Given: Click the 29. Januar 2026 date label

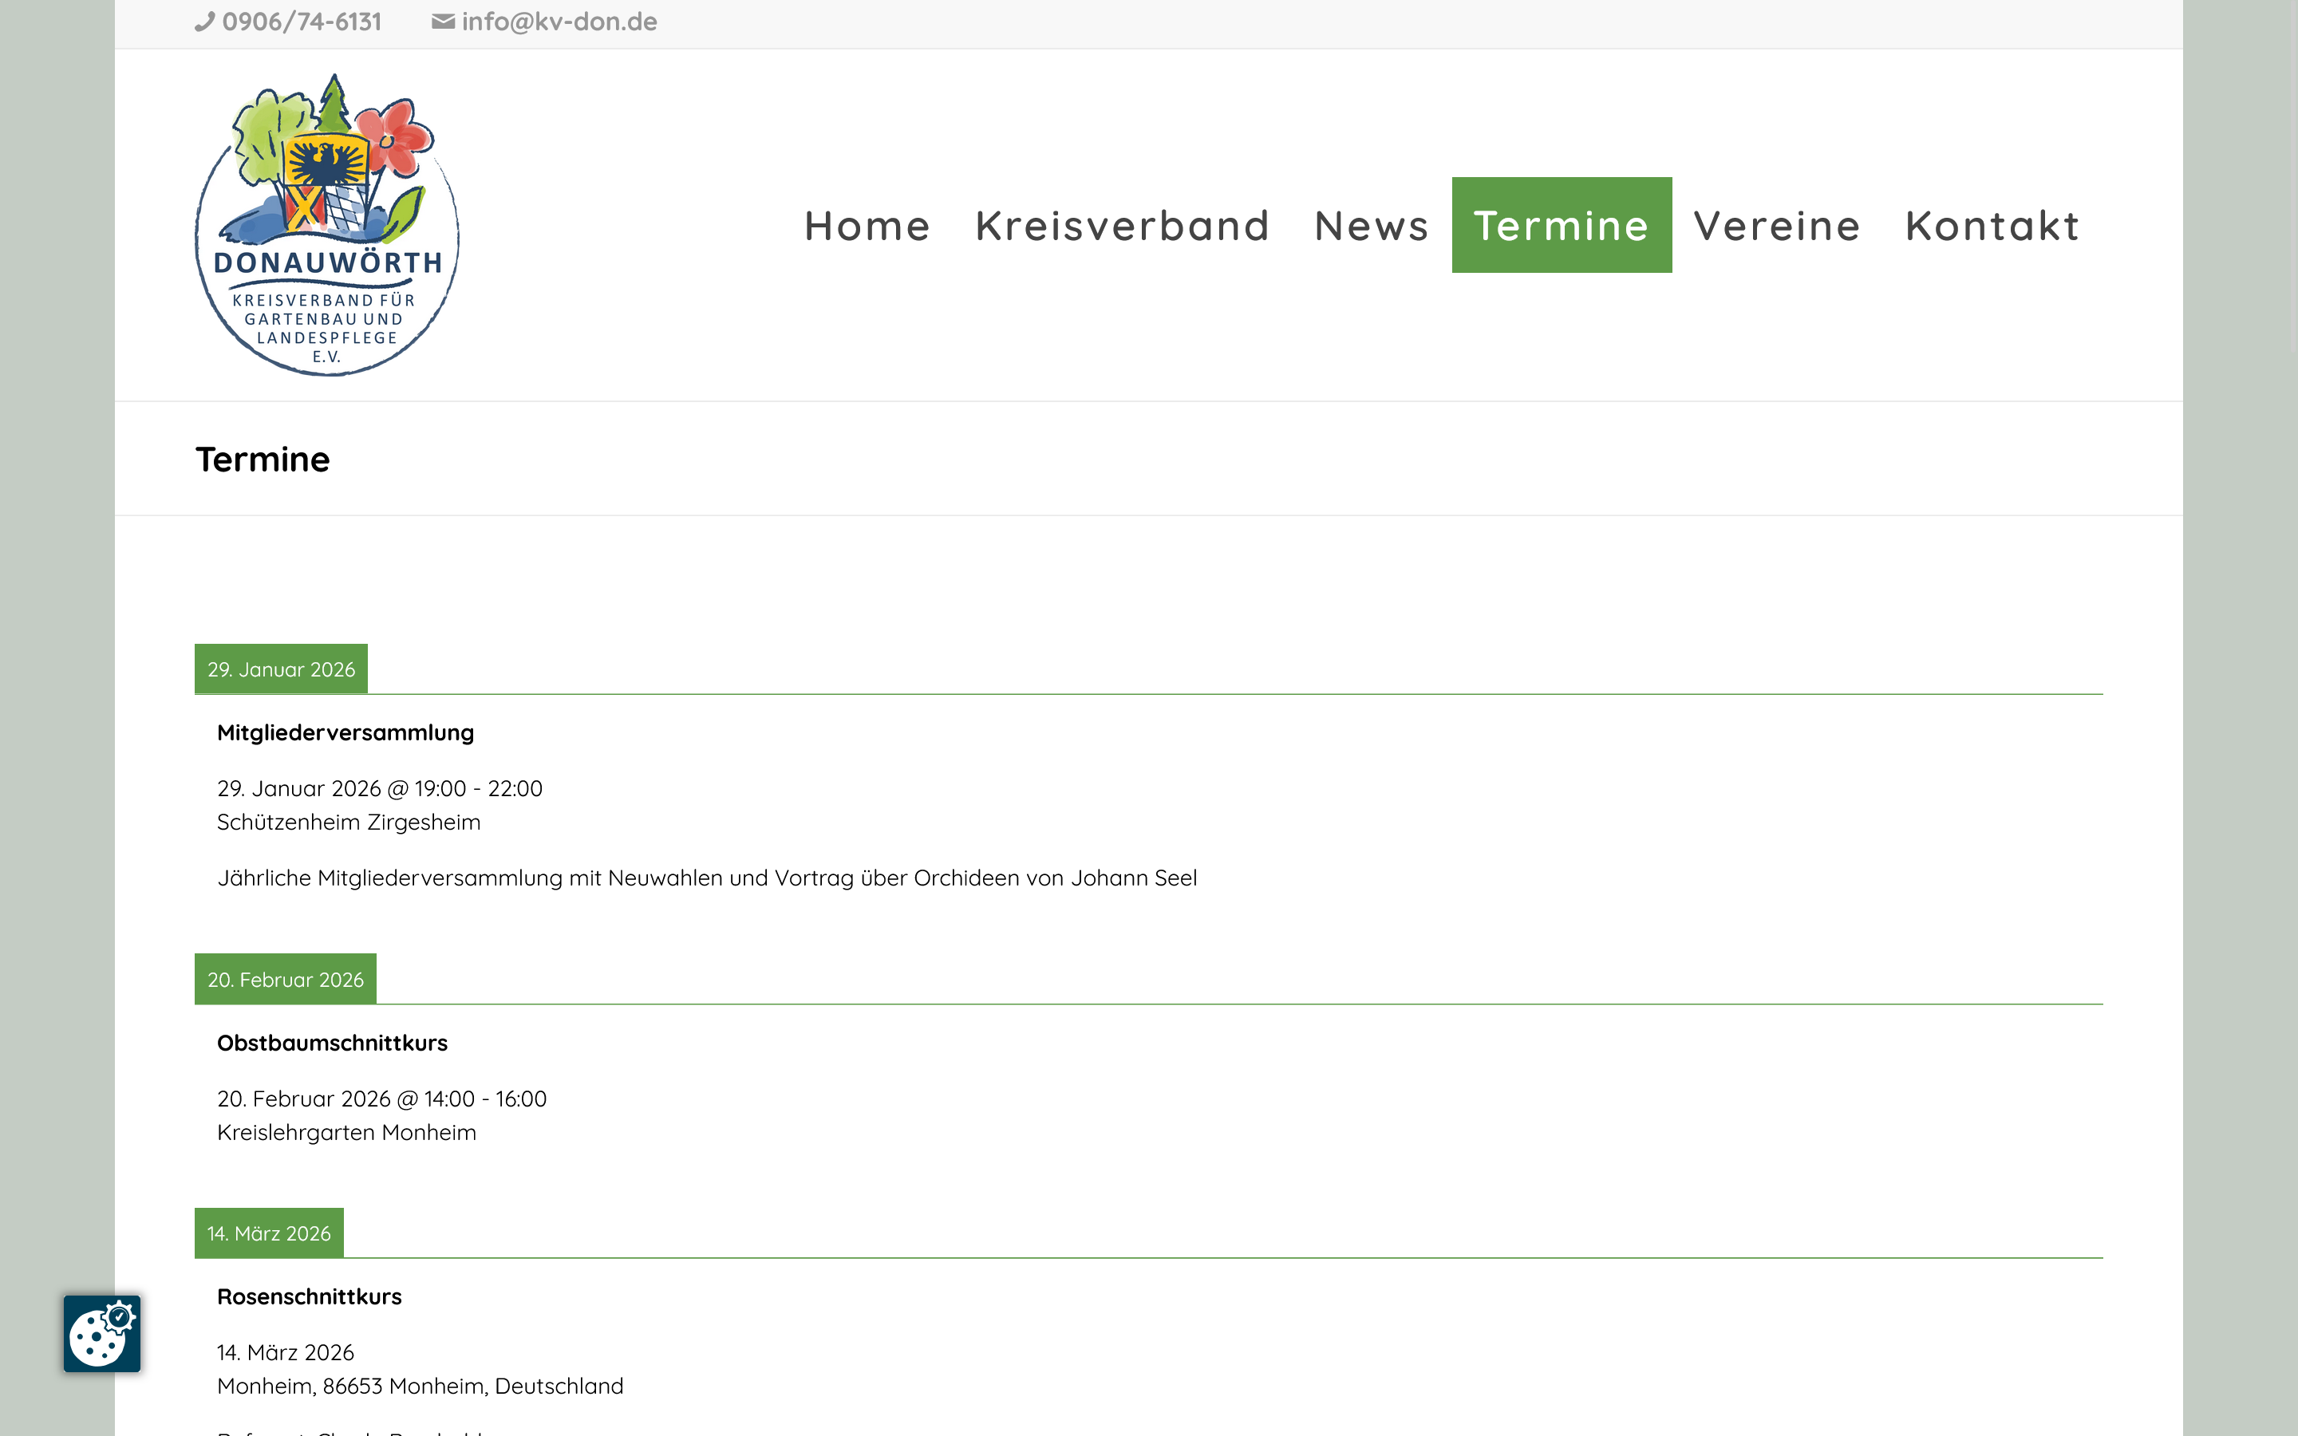Looking at the screenshot, I should [281, 669].
